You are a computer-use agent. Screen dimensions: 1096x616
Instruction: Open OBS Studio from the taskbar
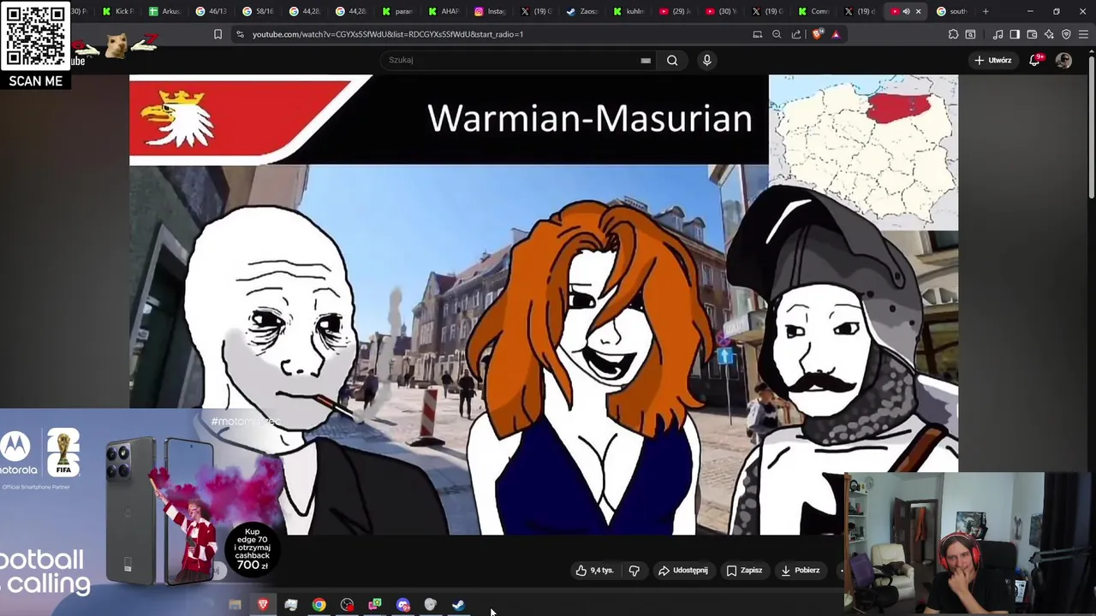(x=347, y=605)
